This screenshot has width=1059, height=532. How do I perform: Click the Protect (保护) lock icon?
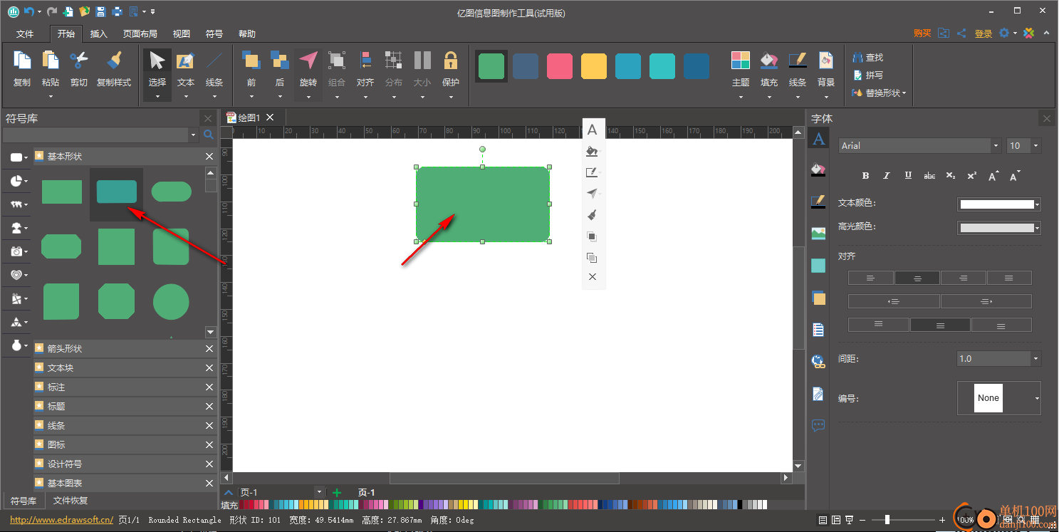451,61
